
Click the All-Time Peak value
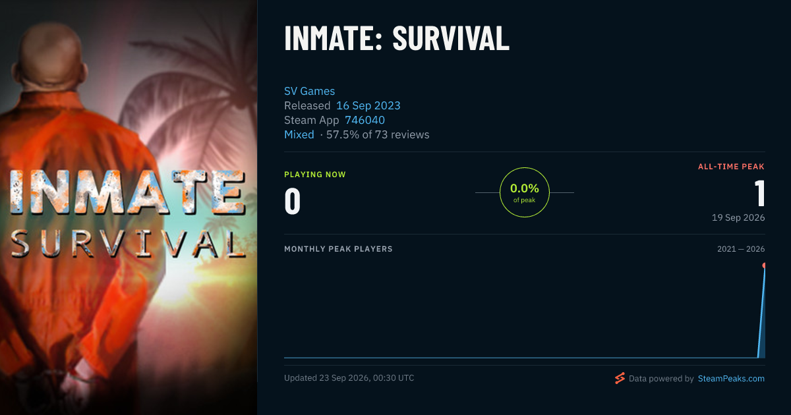click(759, 194)
